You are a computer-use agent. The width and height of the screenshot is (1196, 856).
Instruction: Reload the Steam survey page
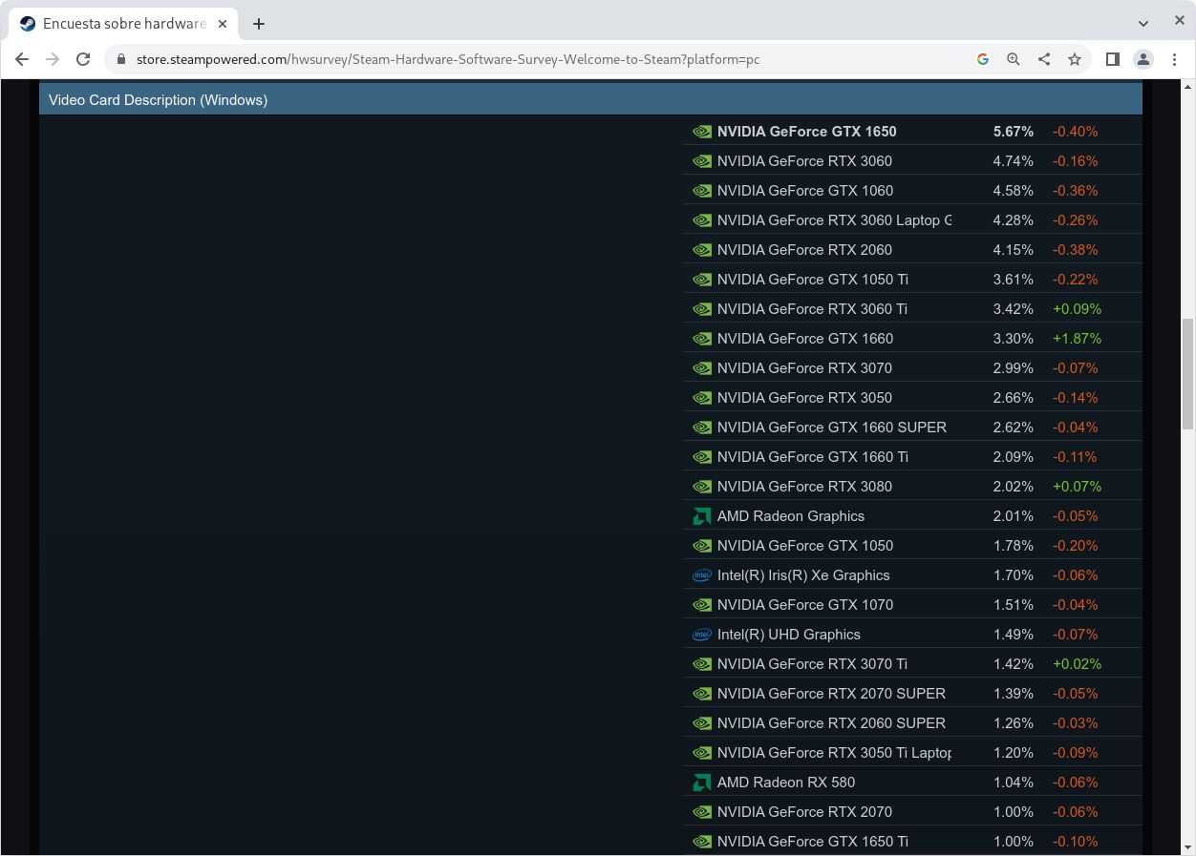coord(83,59)
